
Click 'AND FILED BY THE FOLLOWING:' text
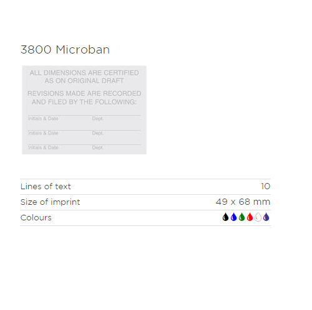(84, 102)
